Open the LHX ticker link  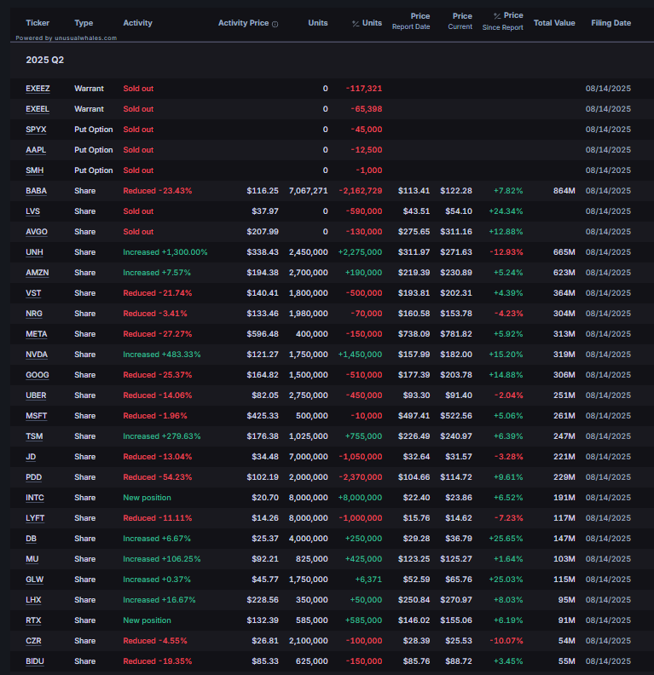point(33,600)
